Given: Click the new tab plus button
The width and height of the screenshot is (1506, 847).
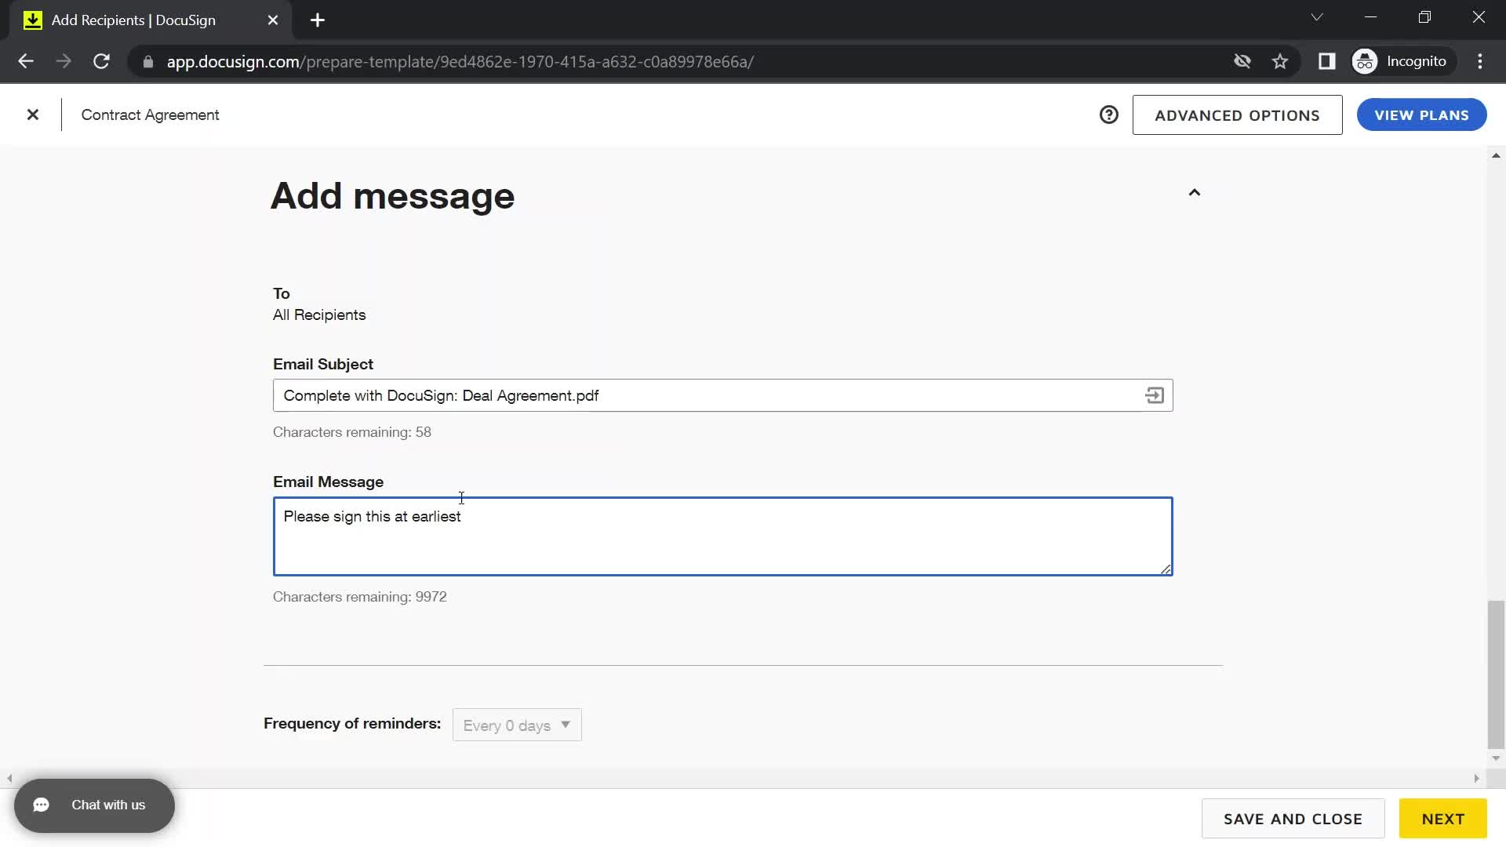Looking at the screenshot, I should 318,20.
